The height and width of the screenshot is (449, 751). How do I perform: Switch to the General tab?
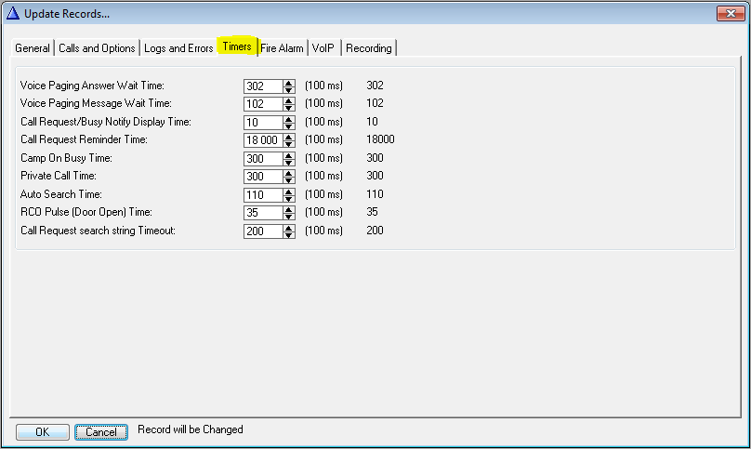pyautogui.click(x=33, y=48)
